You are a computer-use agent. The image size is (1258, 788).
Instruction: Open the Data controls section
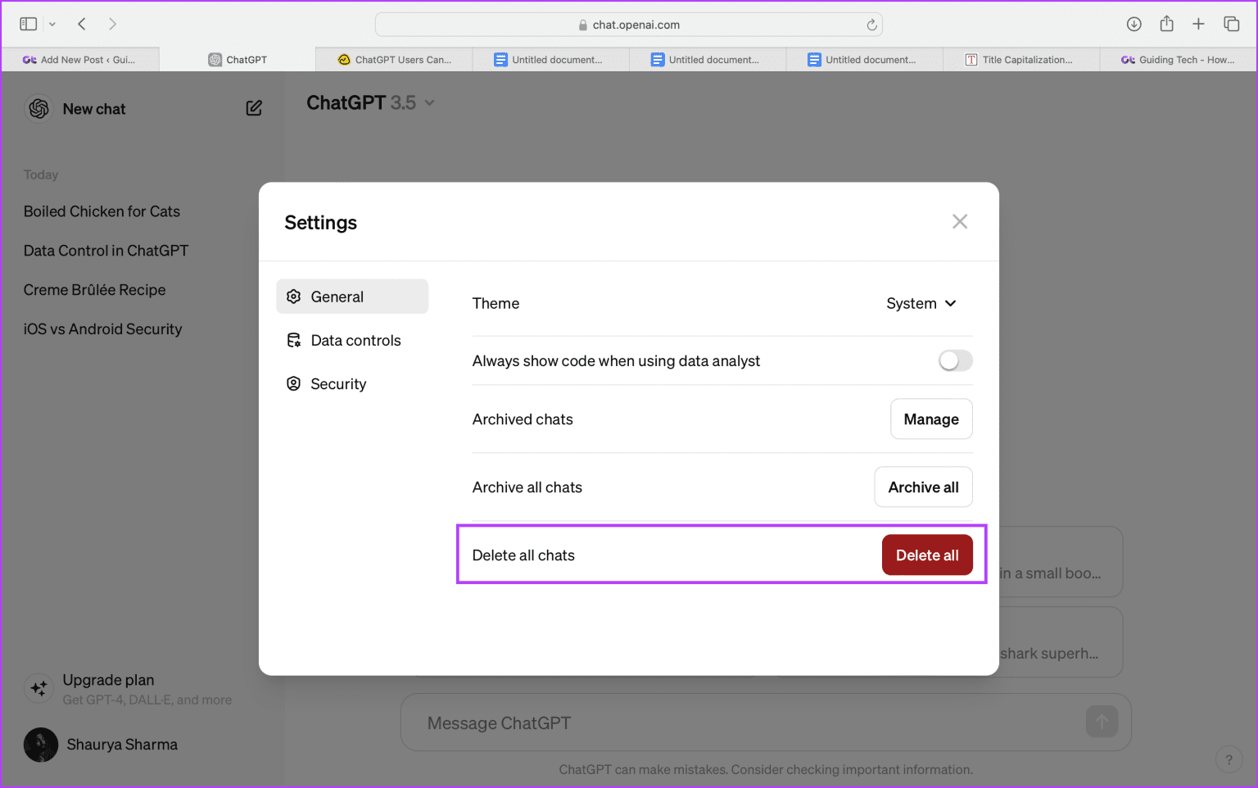(x=355, y=340)
